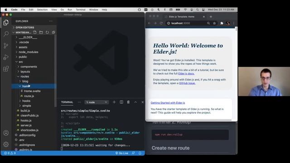The width and height of the screenshot is (290, 163).
Task: Open browser profile avatar
Action: pyautogui.click(x=228, y=23)
